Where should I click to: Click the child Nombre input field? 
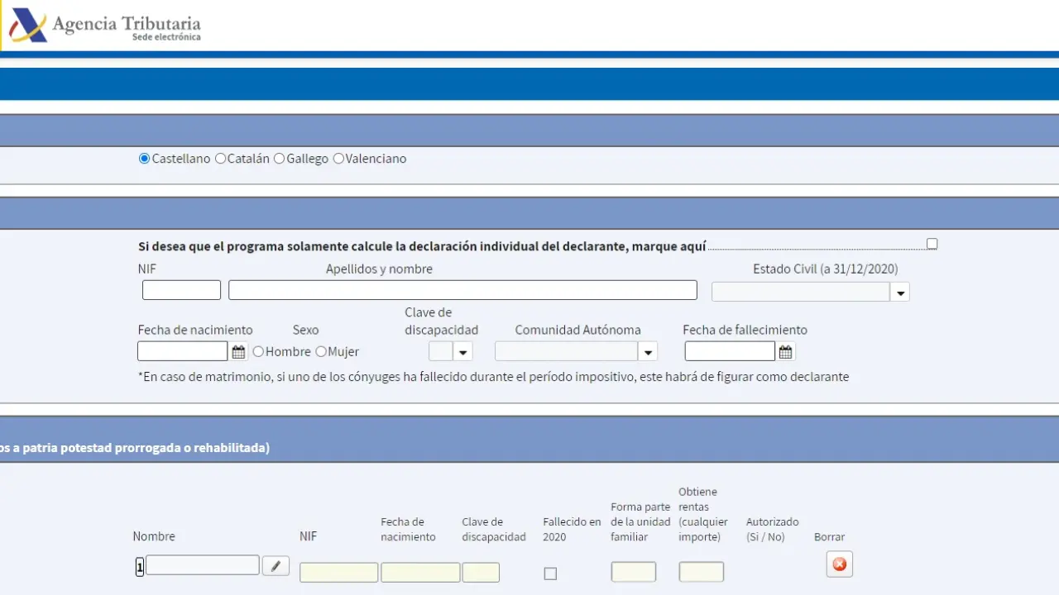click(203, 565)
